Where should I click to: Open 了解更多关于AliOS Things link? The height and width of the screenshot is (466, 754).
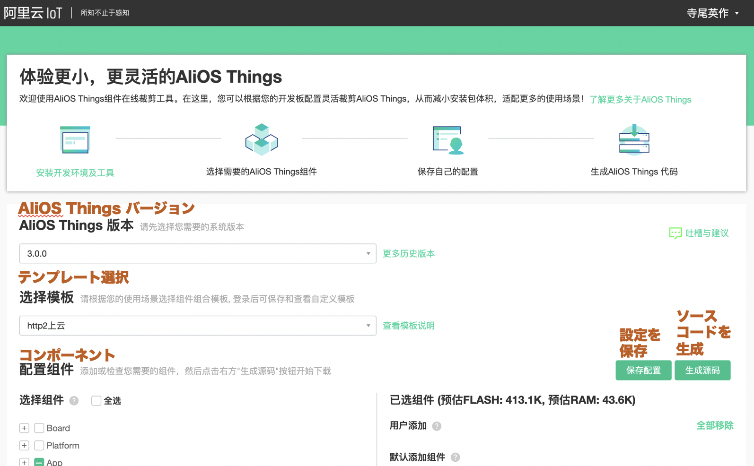click(640, 99)
